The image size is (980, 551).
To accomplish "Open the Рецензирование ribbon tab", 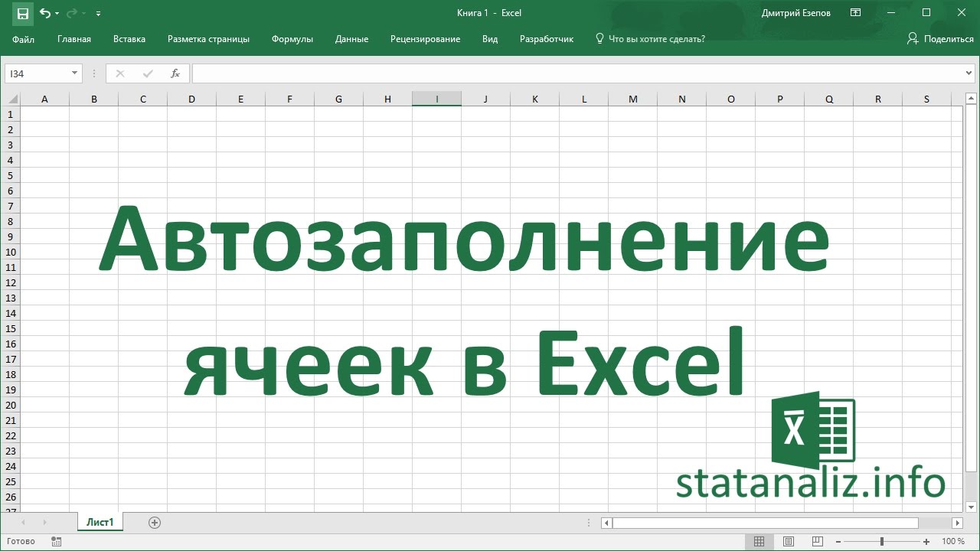I will (425, 39).
